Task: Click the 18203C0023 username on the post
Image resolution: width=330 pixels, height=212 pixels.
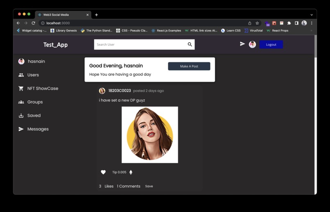Action: pyautogui.click(x=120, y=91)
